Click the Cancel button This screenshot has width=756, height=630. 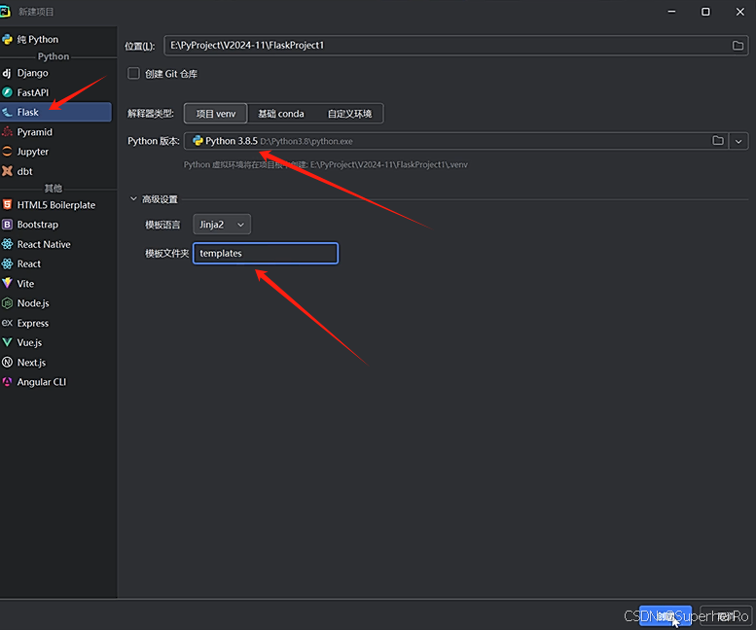click(x=726, y=615)
